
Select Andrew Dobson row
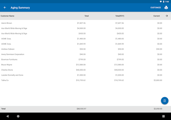(85, 49)
